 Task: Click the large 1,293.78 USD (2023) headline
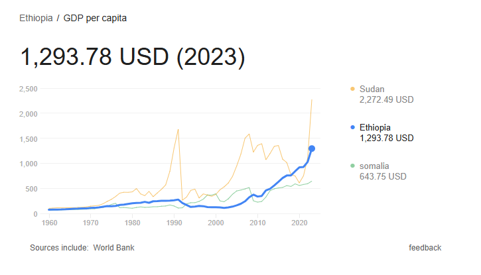coord(133,57)
